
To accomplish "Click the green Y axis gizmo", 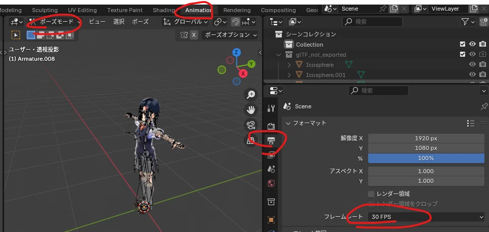I will [x=251, y=64].
